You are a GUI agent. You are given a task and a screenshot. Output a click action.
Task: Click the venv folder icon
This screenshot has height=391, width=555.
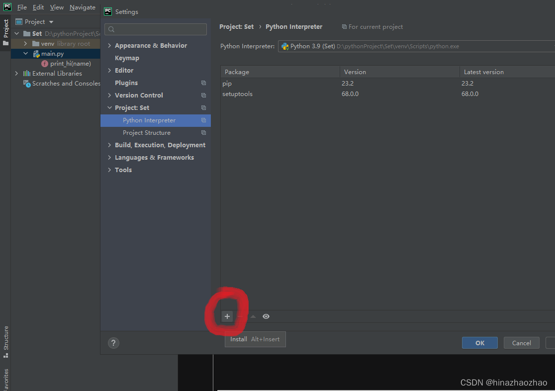point(35,44)
